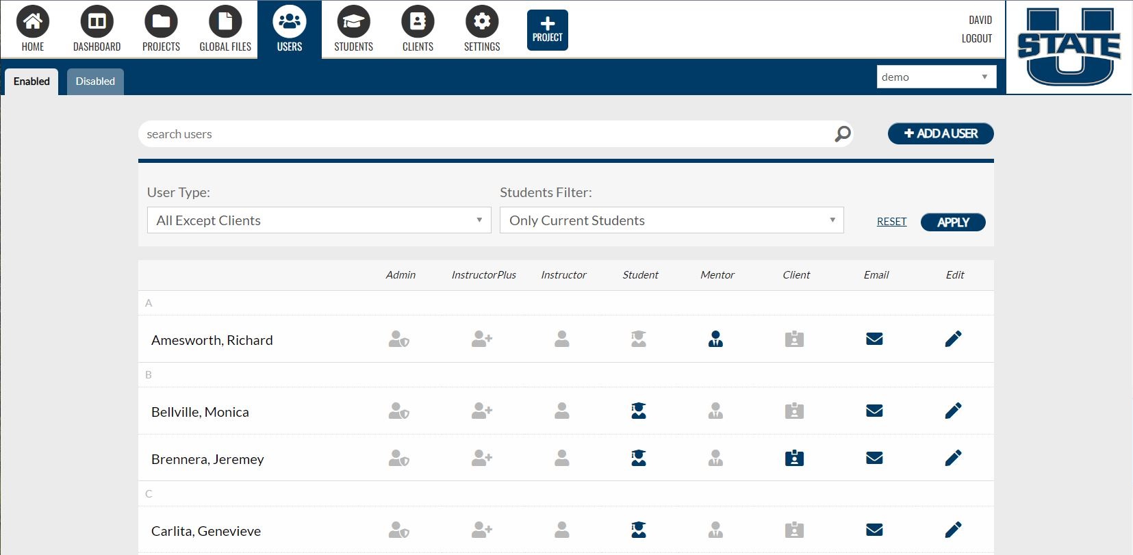Switch to the Disabled tab

coord(95,81)
